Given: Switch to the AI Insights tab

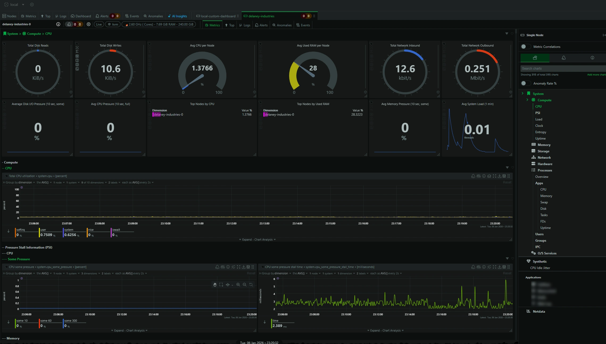Looking at the screenshot, I should click(177, 16).
